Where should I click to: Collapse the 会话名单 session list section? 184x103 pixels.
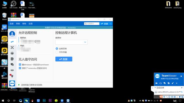coord(155,88)
